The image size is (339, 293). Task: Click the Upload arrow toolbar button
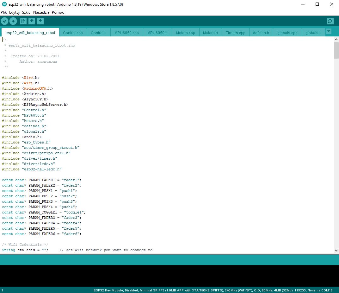[13, 21]
